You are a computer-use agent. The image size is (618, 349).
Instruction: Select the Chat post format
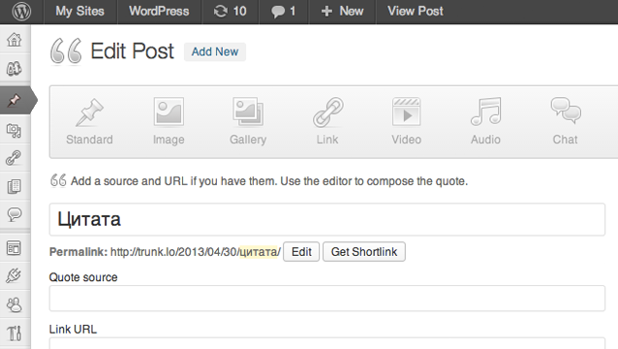click(565, 121)
